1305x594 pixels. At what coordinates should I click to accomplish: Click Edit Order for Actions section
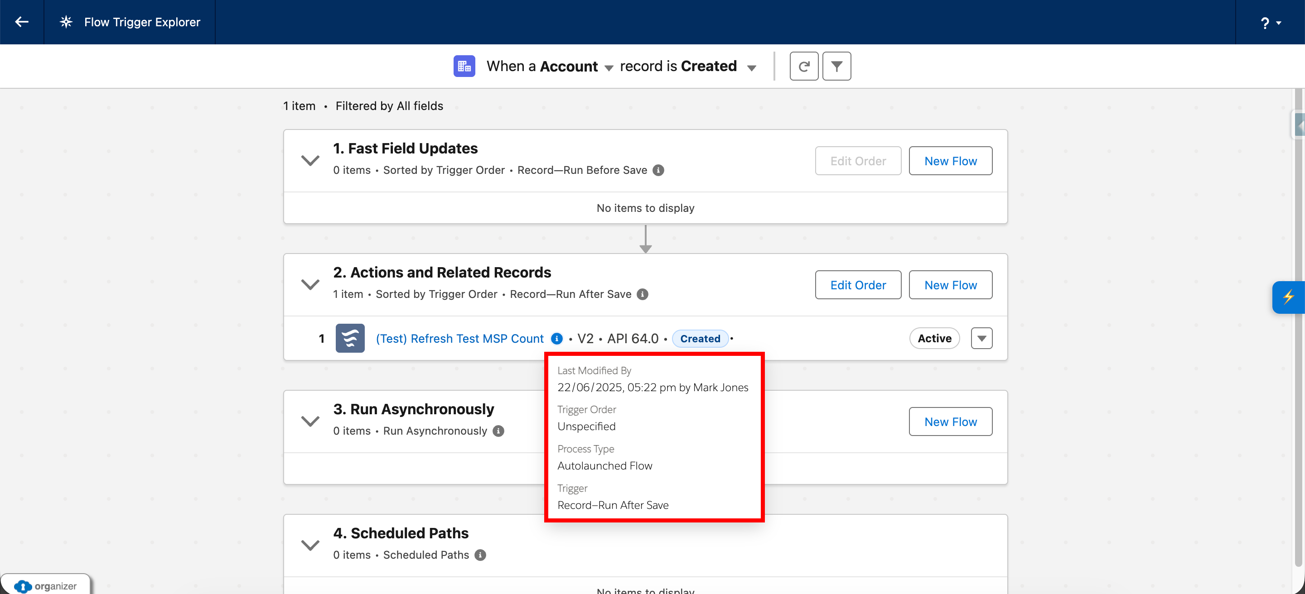pyautogui.click(x=858, y=285)
